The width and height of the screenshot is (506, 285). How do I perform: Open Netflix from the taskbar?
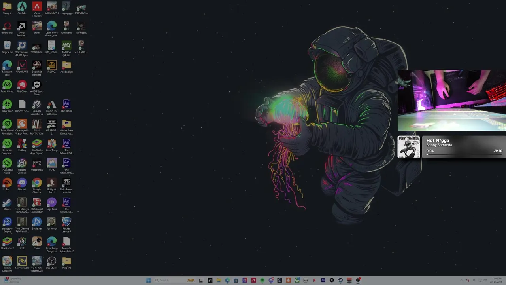[x=314, y=280]
